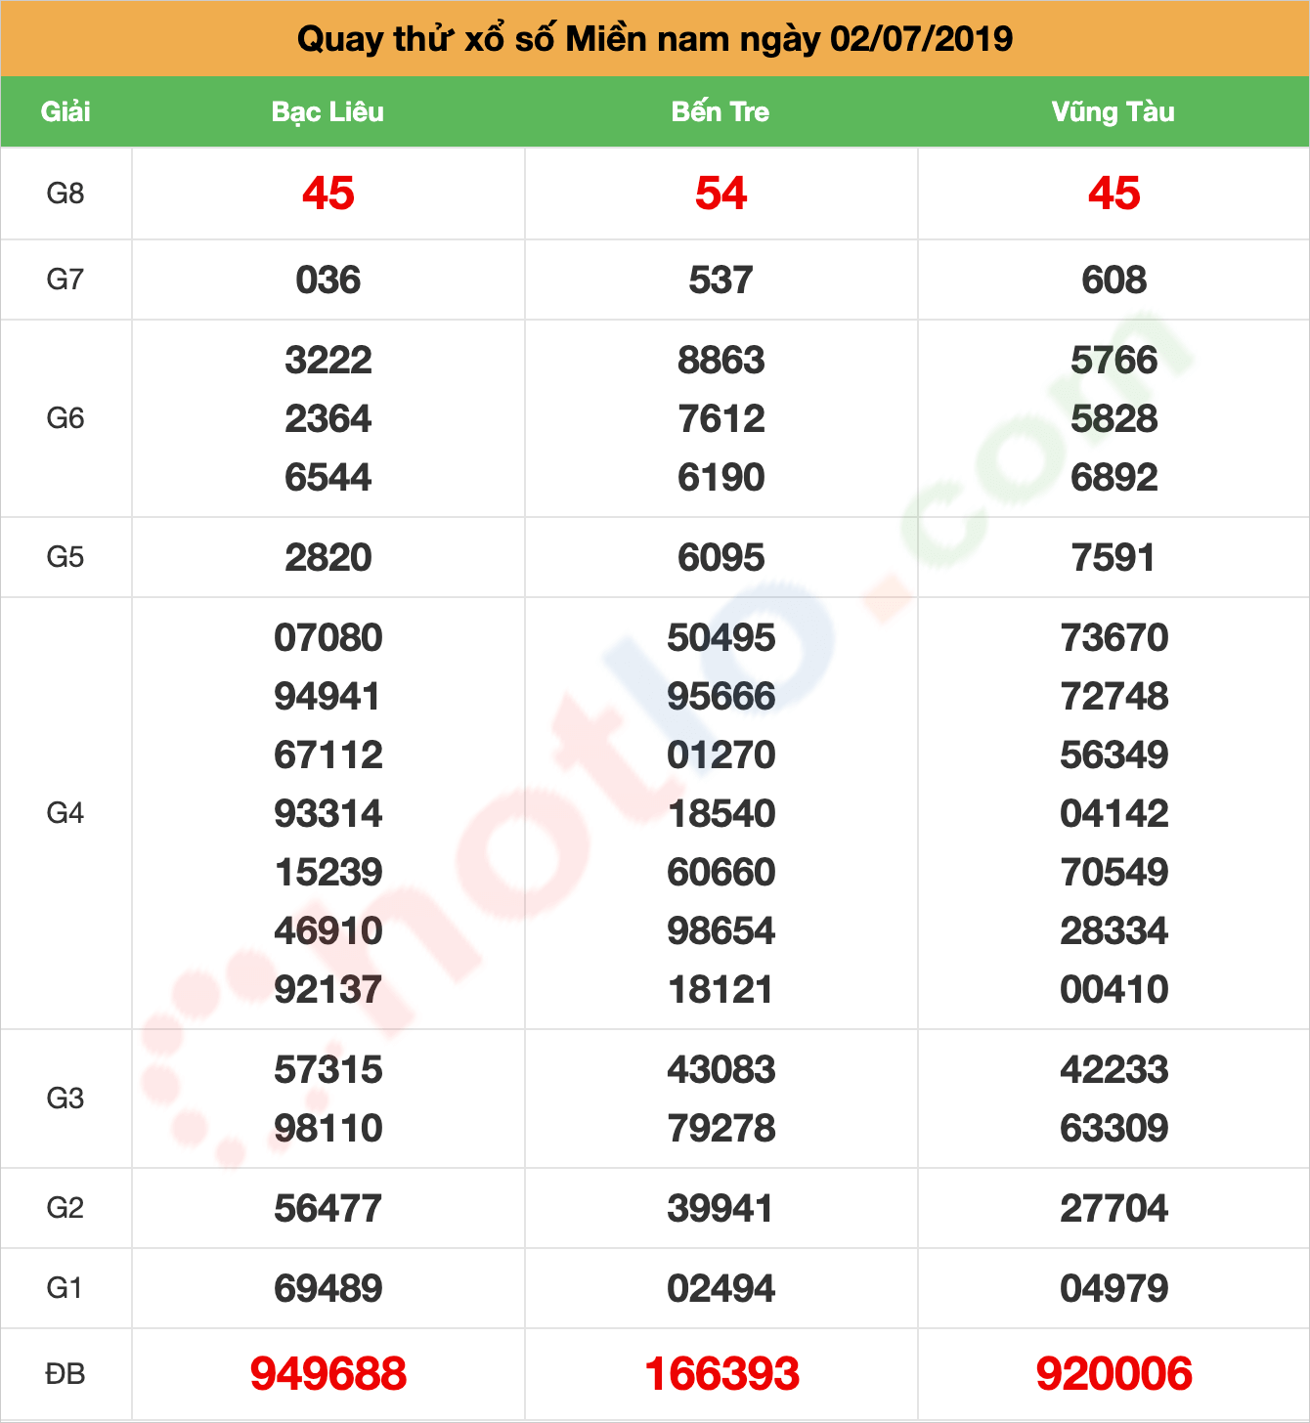
Task: Pick G4 number 67112
Action: (x=328, y=755)
